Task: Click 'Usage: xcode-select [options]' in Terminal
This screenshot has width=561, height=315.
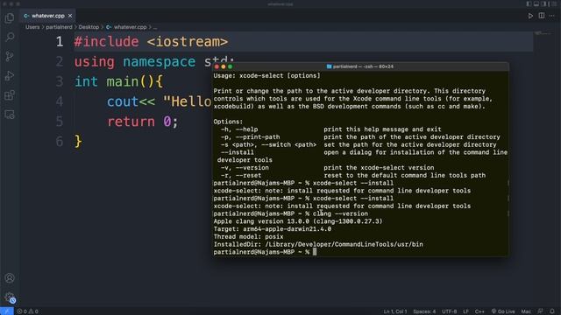Action: pos(266,76)
